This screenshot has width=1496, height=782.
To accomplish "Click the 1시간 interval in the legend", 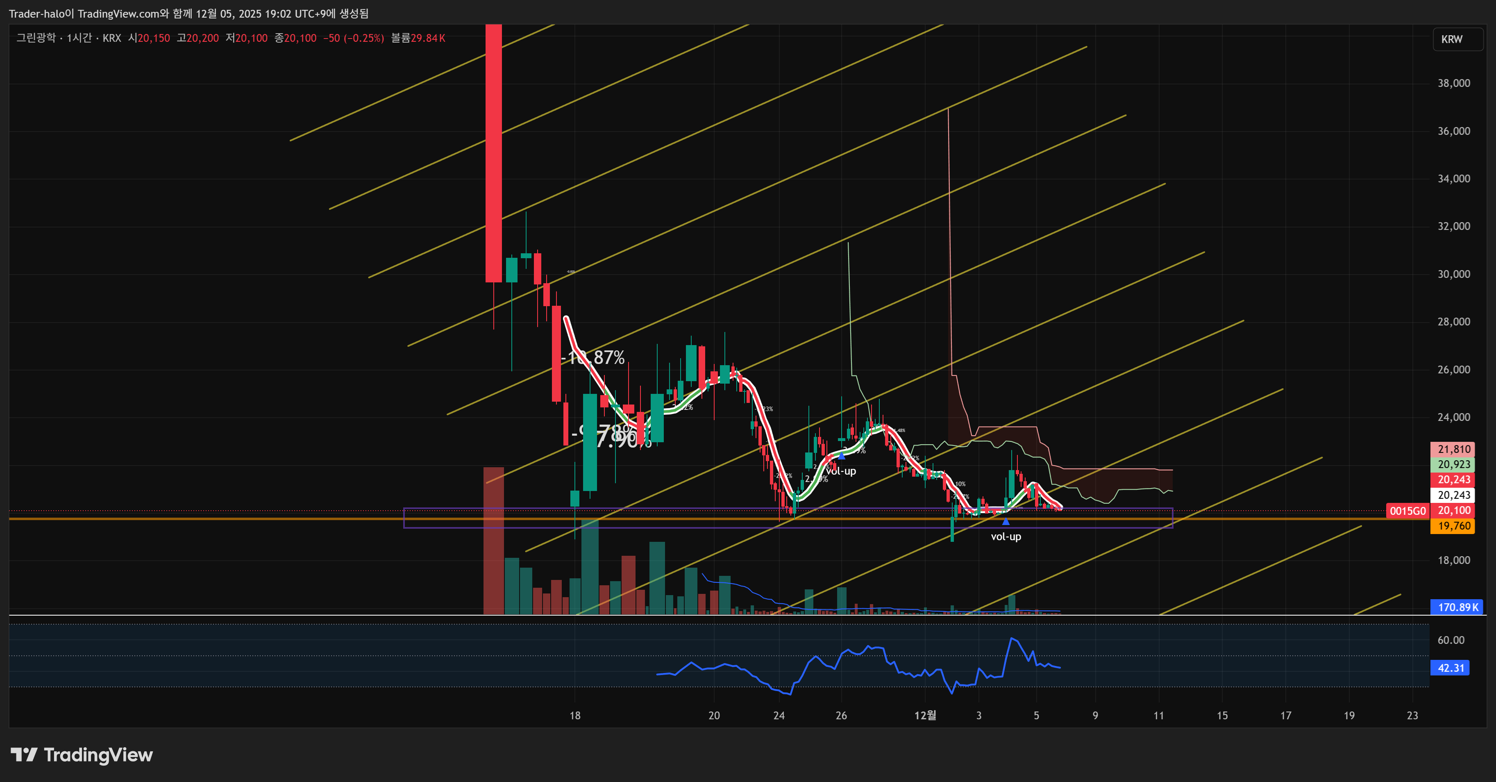I will (x=79, y=38).
